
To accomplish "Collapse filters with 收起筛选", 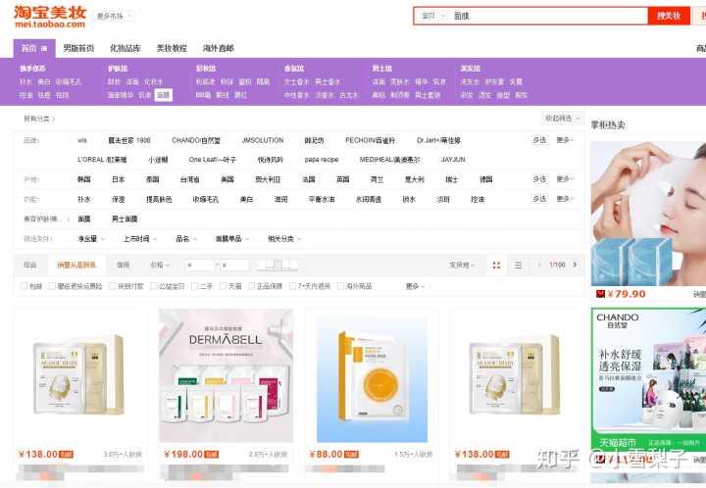I will (x=563, y=119).
